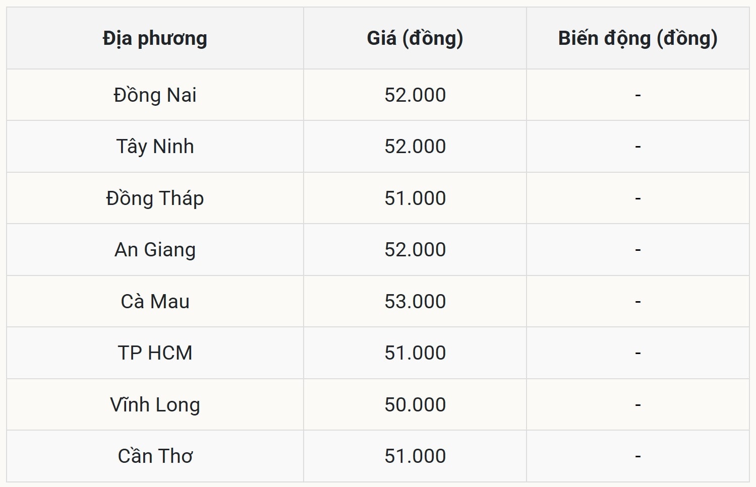The width and height of the screenshot is (756, 487).
Task: Select the Cần Thơ cell
Action: 155,456
